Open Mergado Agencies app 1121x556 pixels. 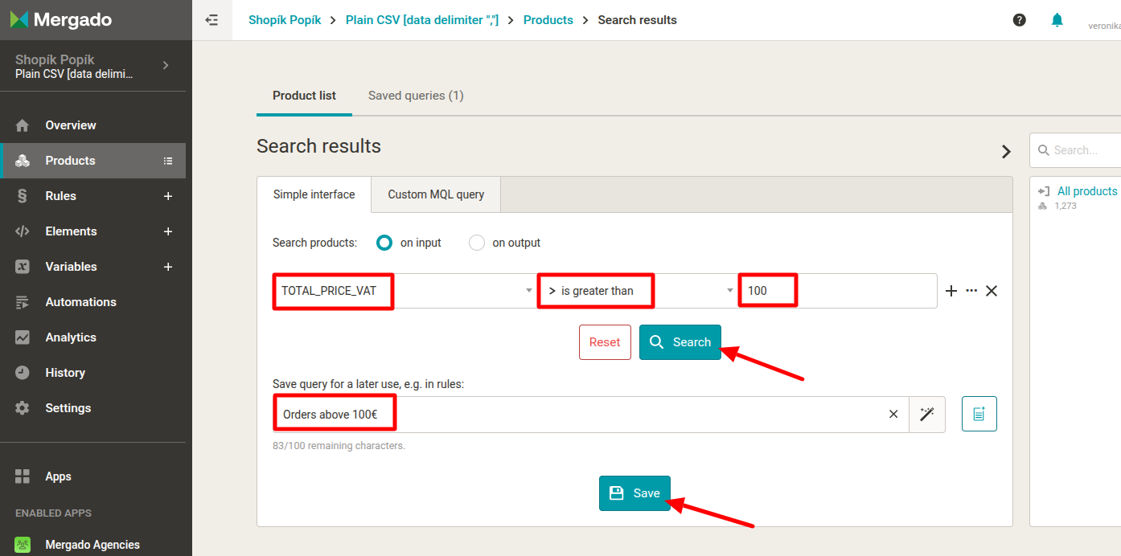pyautogui.click(x=92, y=545)
